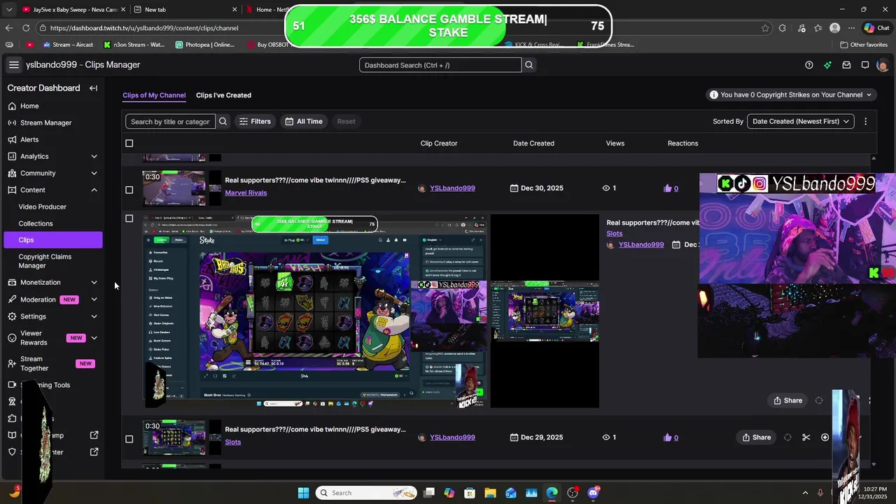Open the help question-mark icon
The width and height of the screenshot is (896, 504).
coord(809,65)
